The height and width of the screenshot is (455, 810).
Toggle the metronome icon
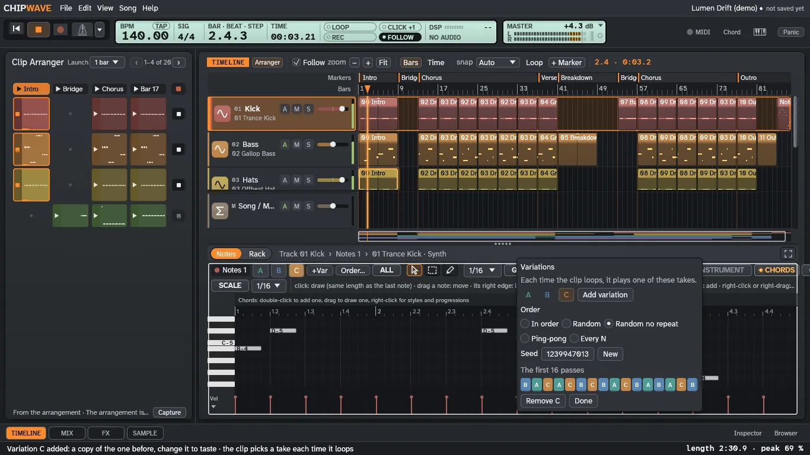click(x=82, y=29)
